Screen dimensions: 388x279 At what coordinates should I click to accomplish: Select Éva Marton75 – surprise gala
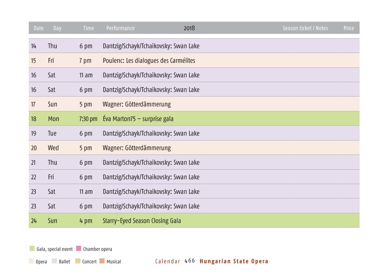[x=194, y=118]
